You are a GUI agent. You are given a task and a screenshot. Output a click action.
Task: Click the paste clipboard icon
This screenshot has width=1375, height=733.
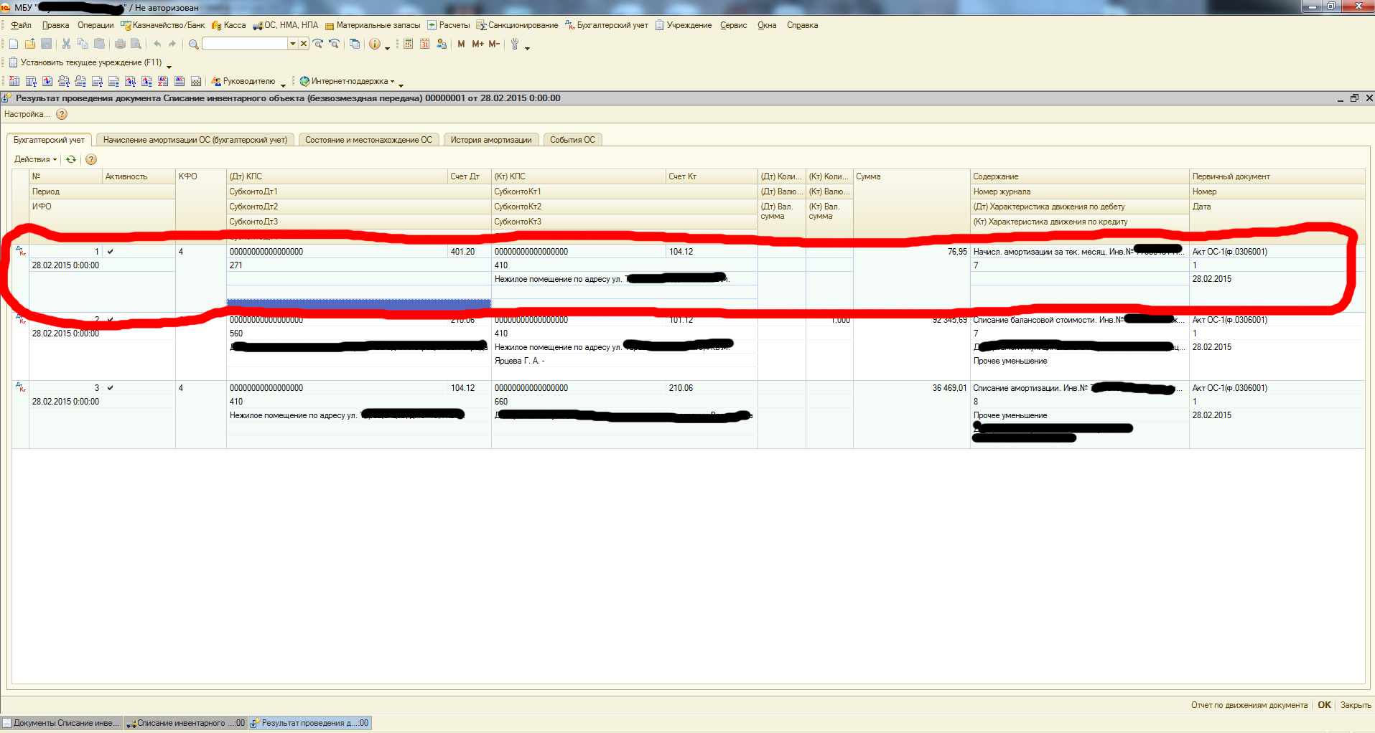(99, 44)
